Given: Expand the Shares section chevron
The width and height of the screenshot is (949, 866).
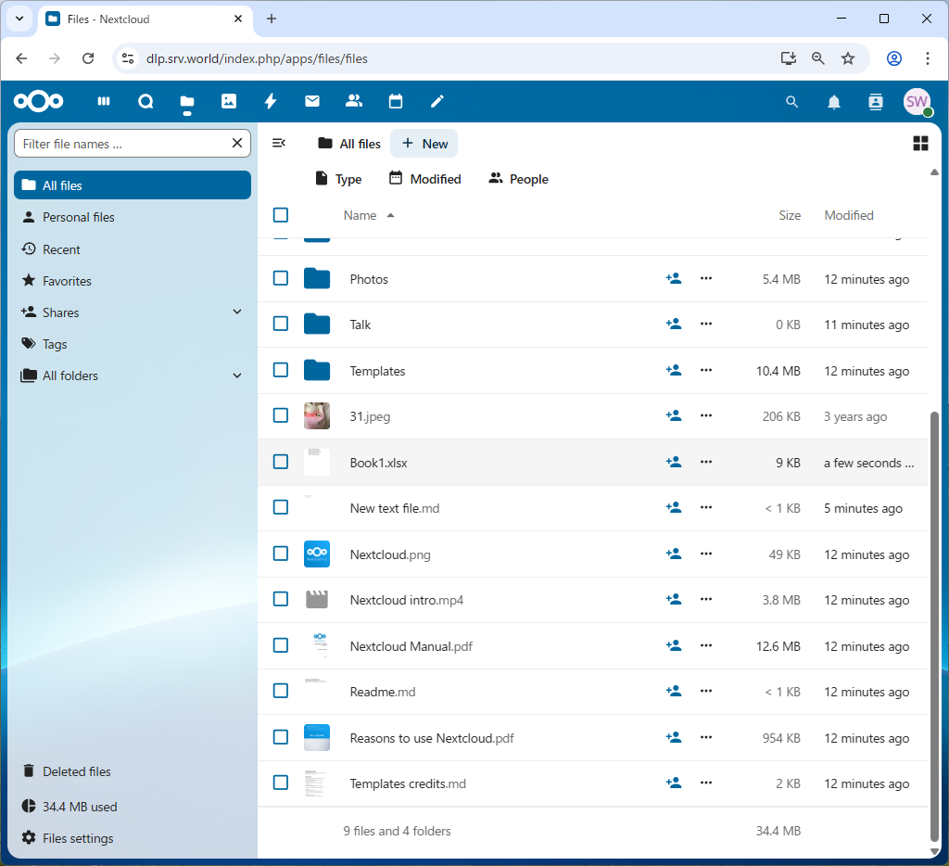Looking at the screenshot, I should pyautogui.click(x=237, y=312).
